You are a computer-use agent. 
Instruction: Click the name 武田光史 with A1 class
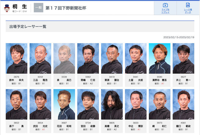pyautogui.click(x=40, y=126)
